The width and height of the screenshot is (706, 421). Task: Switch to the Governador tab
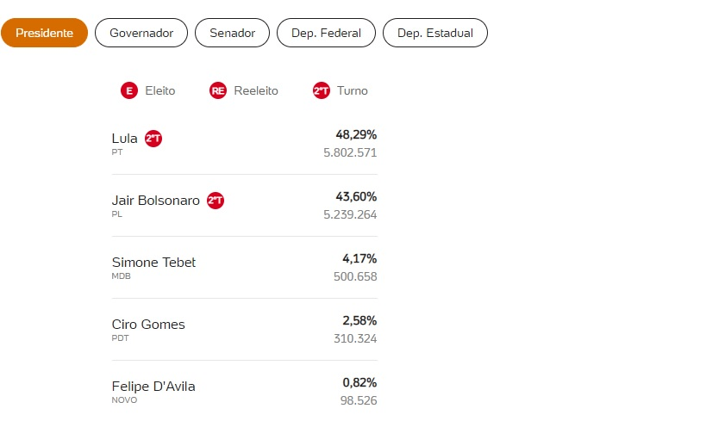point(141,33)
